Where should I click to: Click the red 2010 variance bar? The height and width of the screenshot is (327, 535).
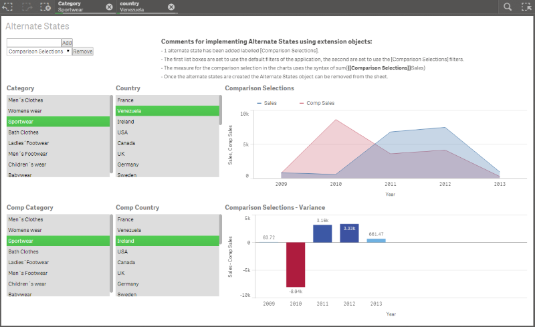click(296, 264)
